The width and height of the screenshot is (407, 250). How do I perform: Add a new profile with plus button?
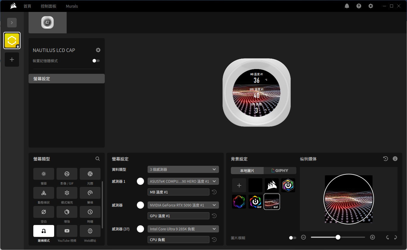click(x=12, y=60)
